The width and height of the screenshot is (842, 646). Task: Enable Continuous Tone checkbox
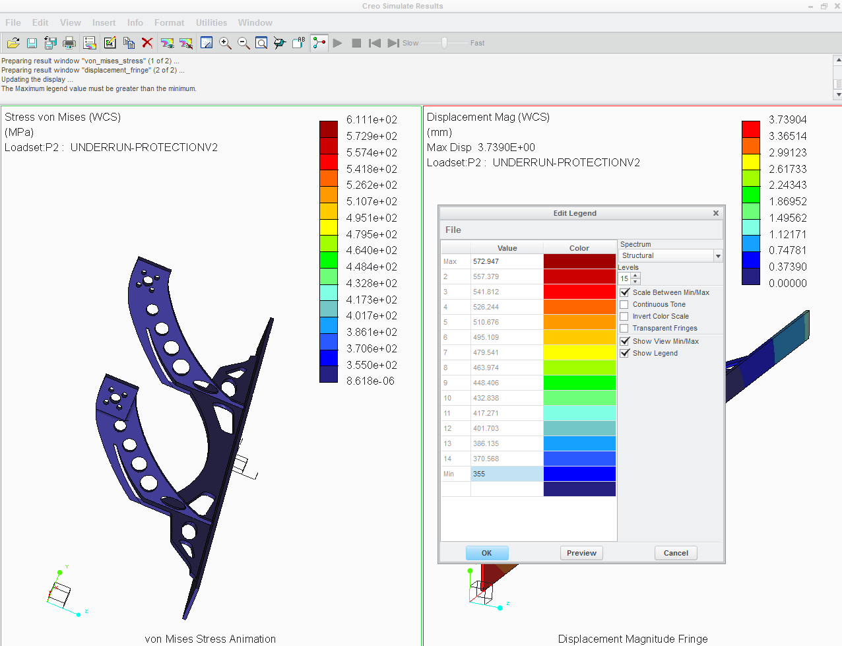click(x=624, y=304)
